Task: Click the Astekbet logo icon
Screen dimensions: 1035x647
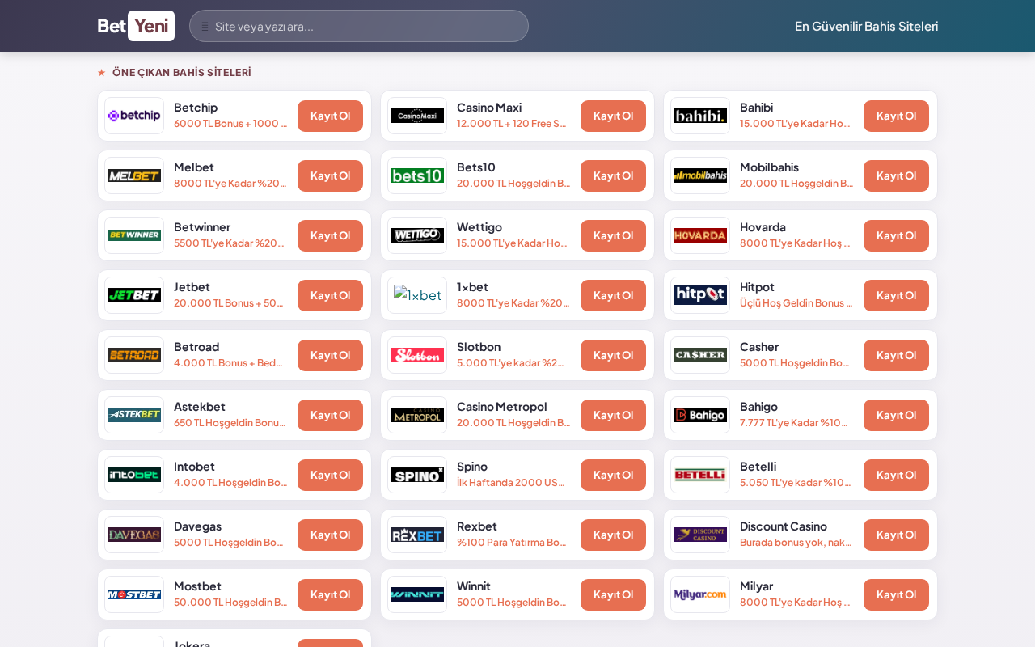Action: pos(134,415)
